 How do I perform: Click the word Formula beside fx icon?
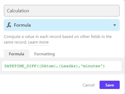pos(22,25)
